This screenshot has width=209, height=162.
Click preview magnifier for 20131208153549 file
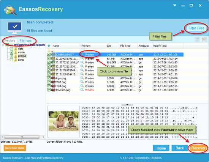click(82, 70)
